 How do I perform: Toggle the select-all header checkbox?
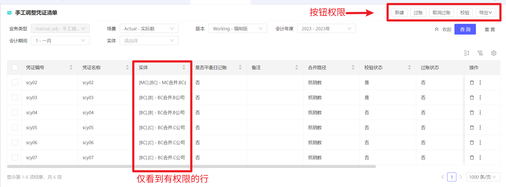point(15,67)
